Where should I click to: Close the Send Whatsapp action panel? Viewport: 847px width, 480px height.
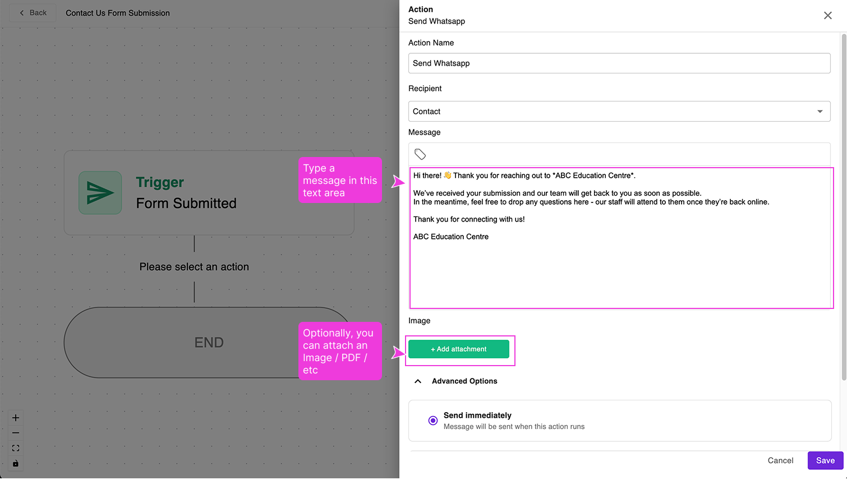click(x=827, y=15)
